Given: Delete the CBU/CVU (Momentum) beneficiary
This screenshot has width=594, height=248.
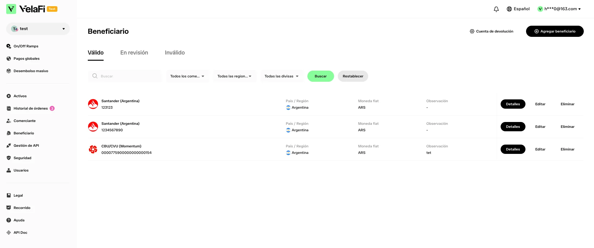Looking at the screenshot, I should (568, 149).
